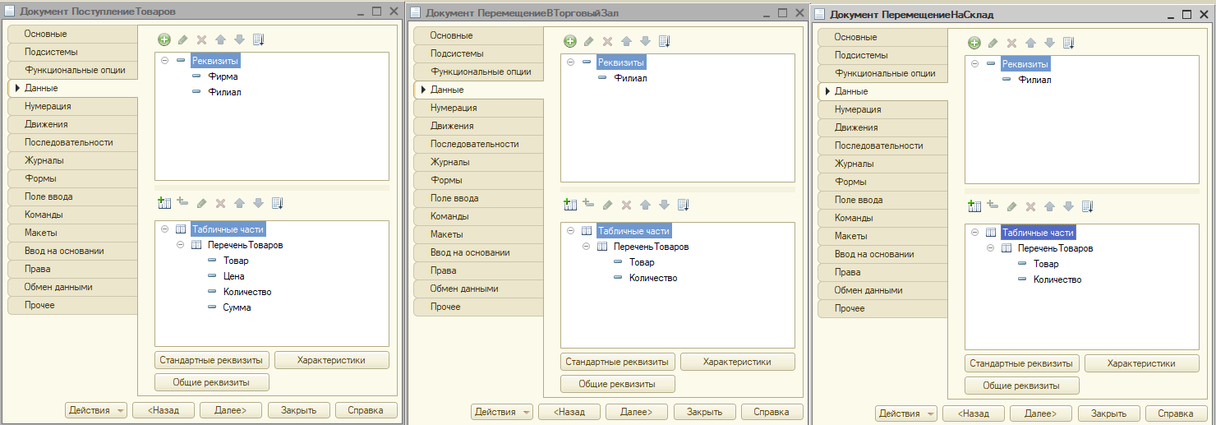Click Закрыть button in ПеремещениеВТорговыйЗал window
1216x425 pixels.
point(705,412)
